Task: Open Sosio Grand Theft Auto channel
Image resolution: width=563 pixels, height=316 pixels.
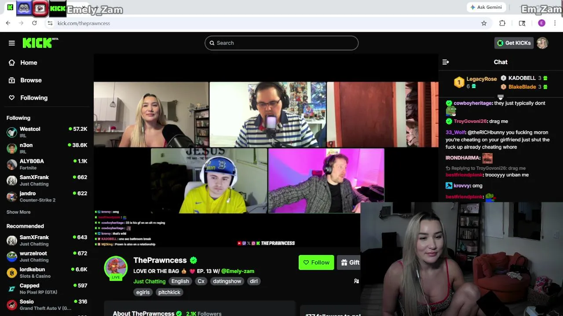Action: (x=47, y=305)
